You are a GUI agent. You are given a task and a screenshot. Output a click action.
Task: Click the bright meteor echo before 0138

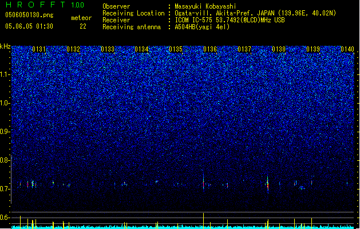(x=267, y=184)
